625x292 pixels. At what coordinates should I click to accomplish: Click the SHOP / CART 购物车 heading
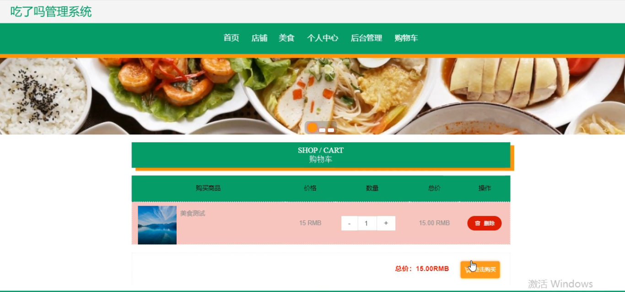coord(321,155)
